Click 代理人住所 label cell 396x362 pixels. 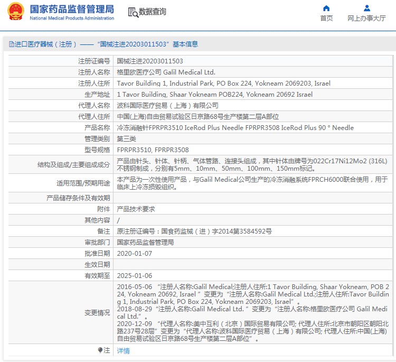tap(61, 117)
